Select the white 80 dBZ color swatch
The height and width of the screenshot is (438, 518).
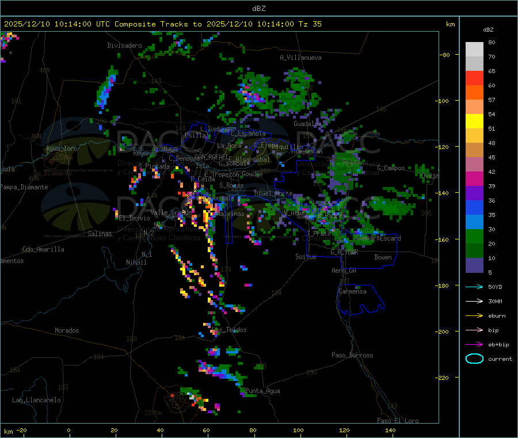[474, 49]
